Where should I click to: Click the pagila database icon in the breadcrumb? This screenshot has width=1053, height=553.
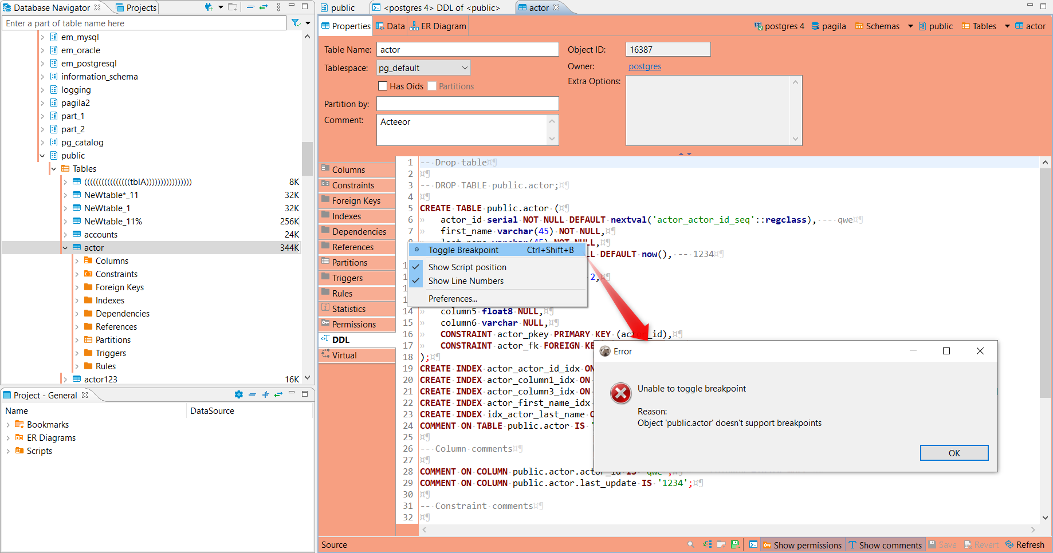tap(816, 26)
